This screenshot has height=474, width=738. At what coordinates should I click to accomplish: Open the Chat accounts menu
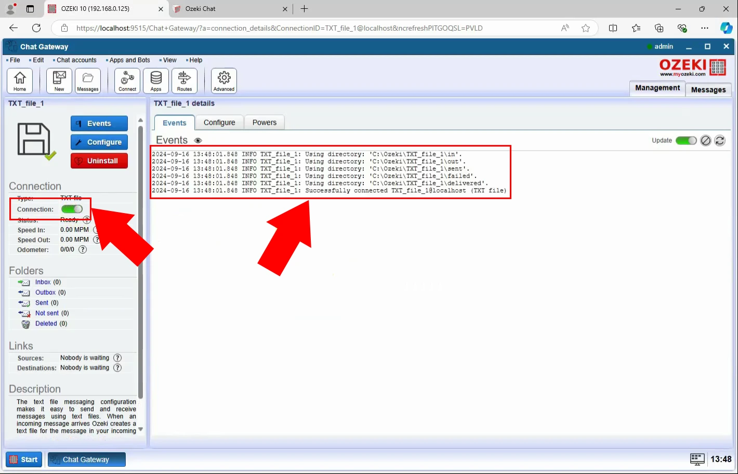75,60
